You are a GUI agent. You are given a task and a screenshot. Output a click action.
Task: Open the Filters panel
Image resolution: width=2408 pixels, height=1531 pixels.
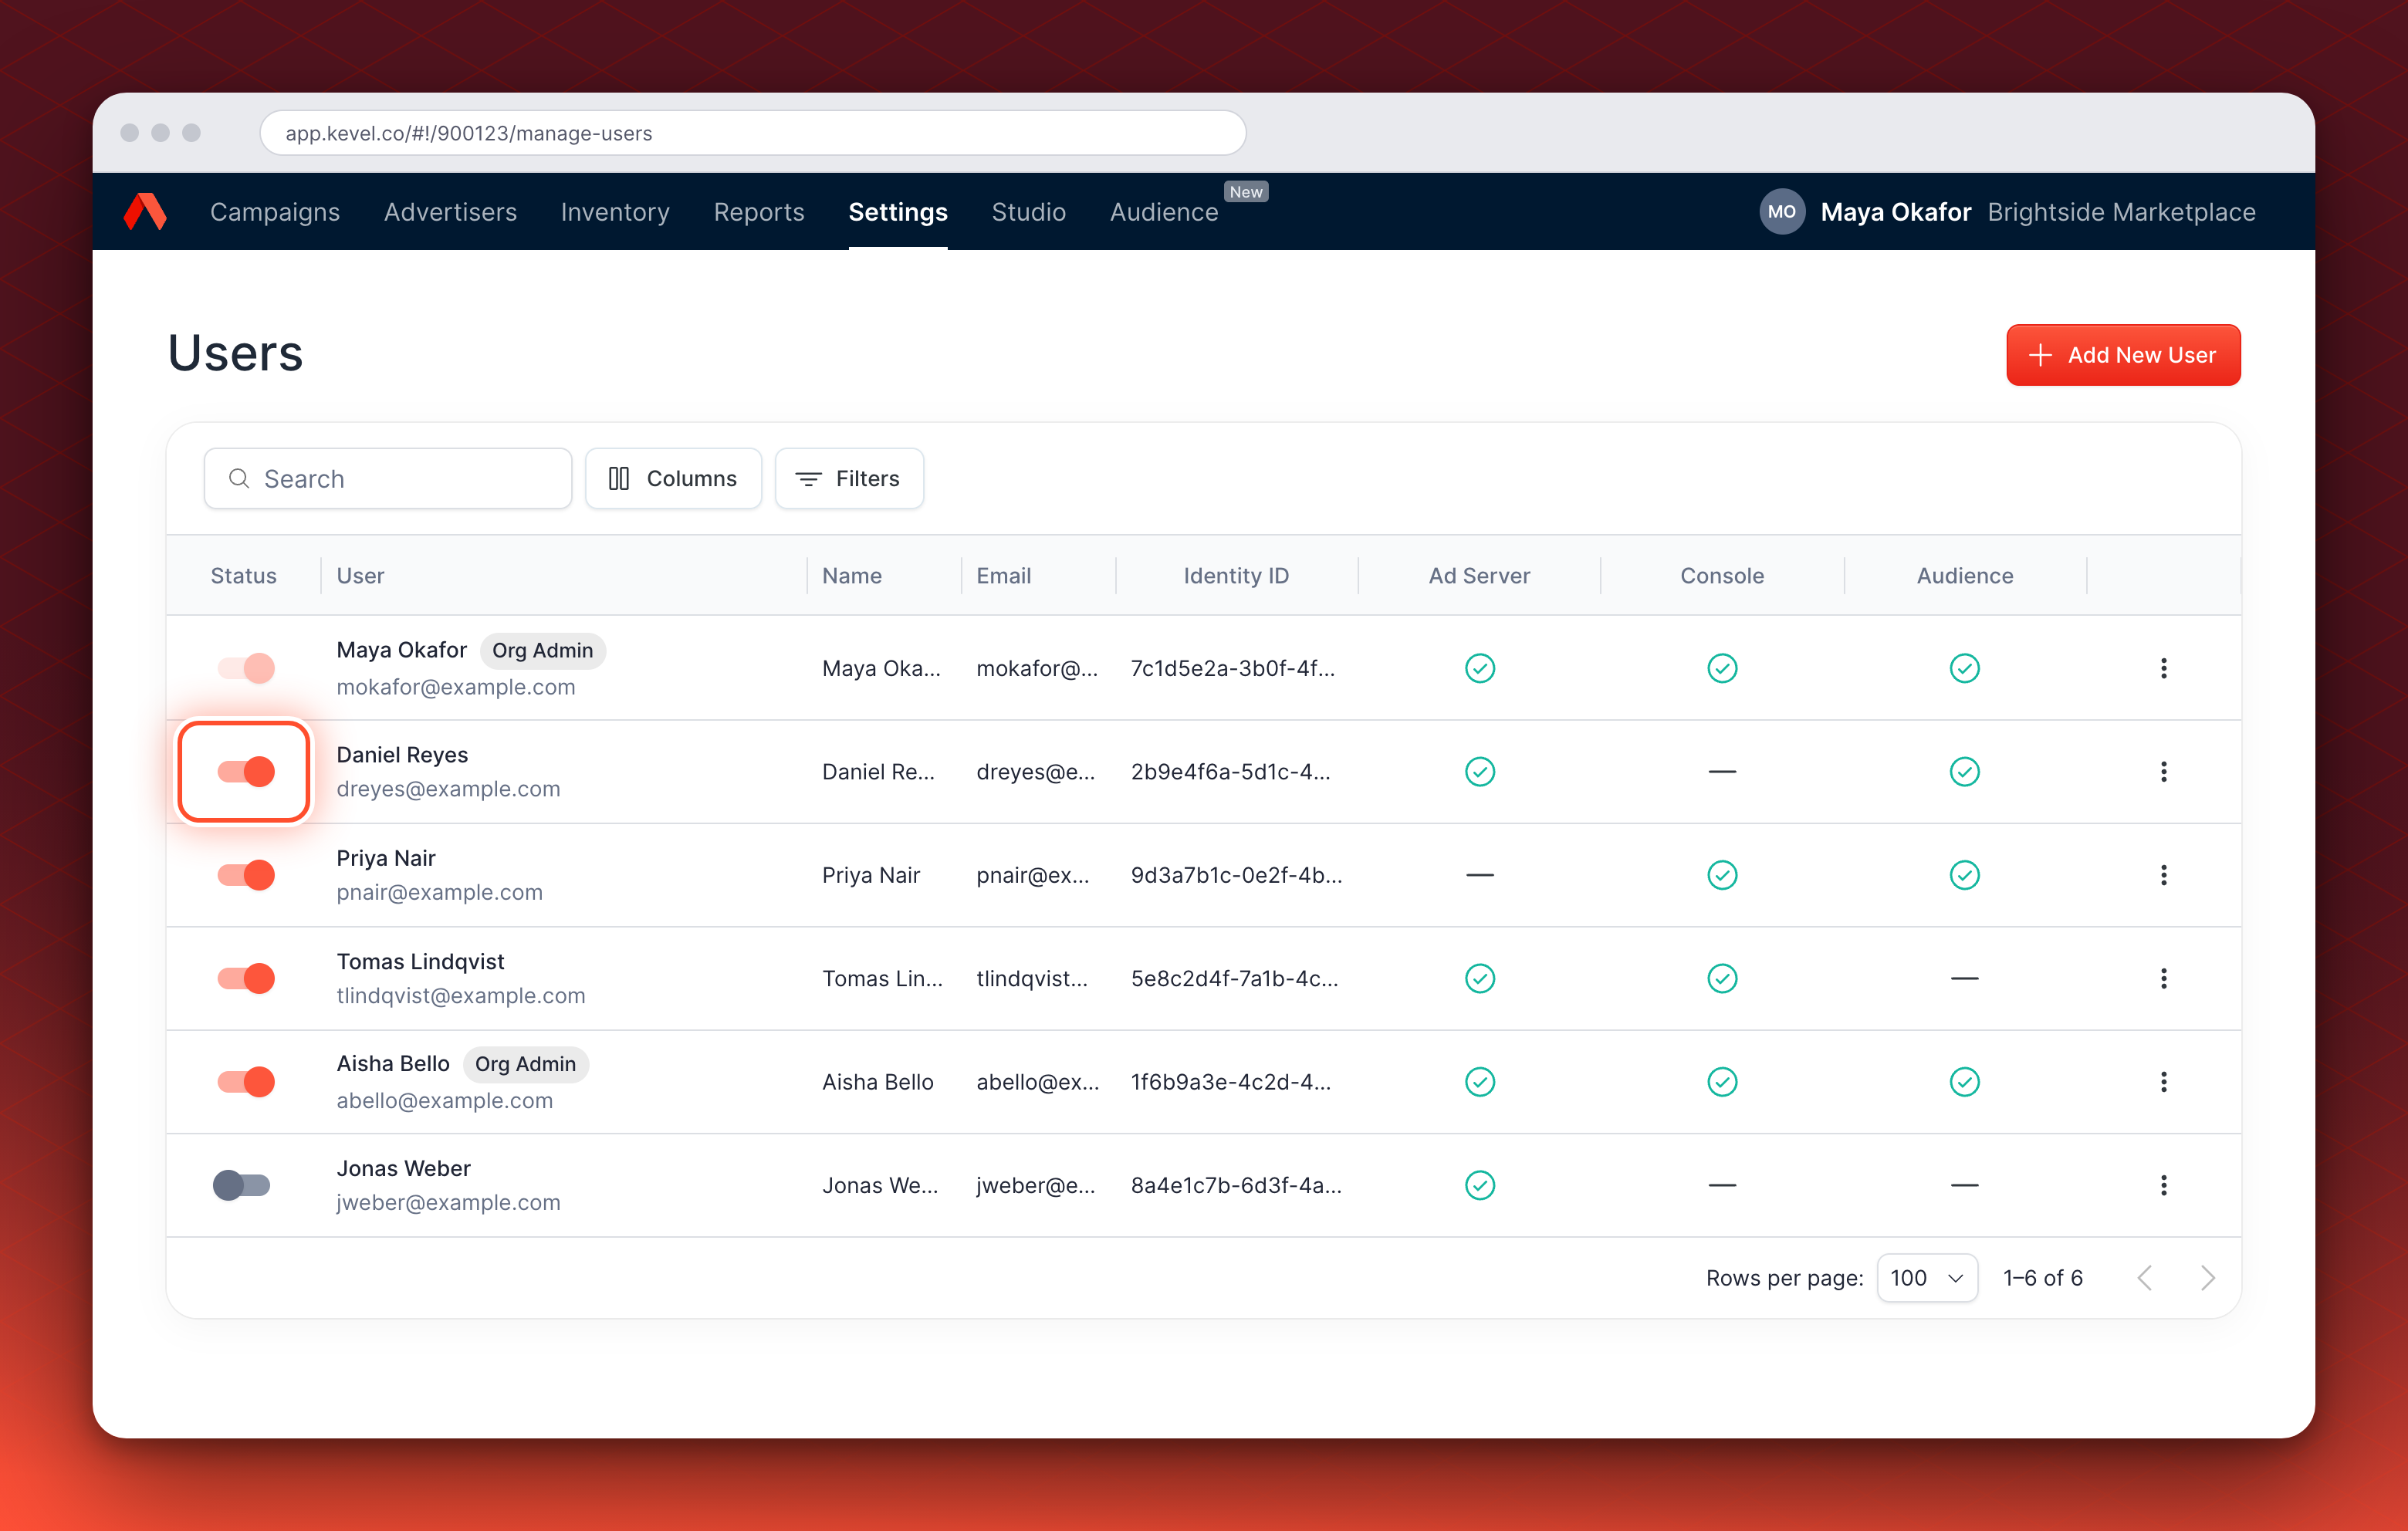click(x=849, y=478)
